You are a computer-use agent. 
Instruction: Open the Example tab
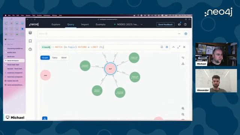click(x=100, y=24)
